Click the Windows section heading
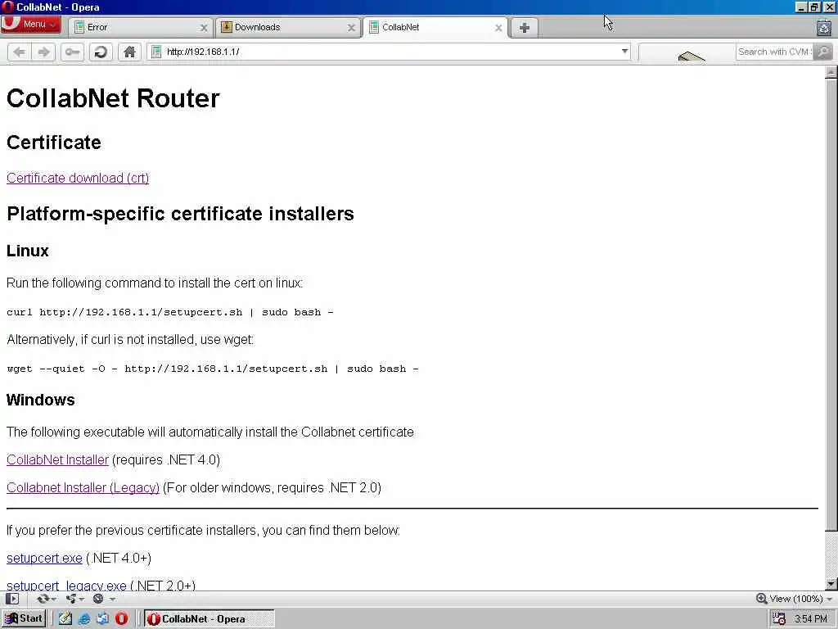The image size is (838, 629). click(41, 400)
